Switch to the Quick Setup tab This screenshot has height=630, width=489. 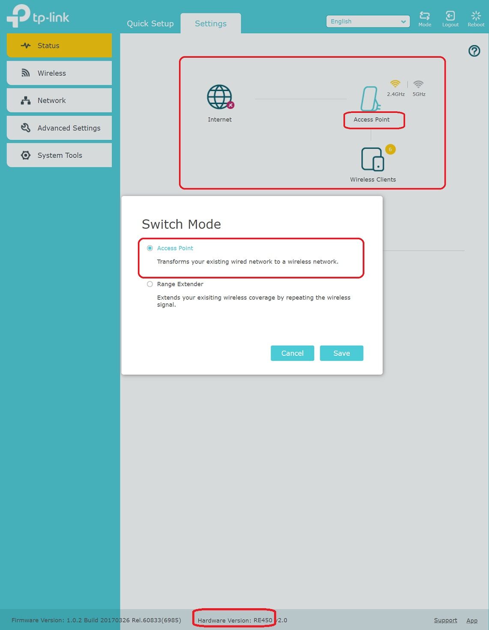tap(150, 24)
